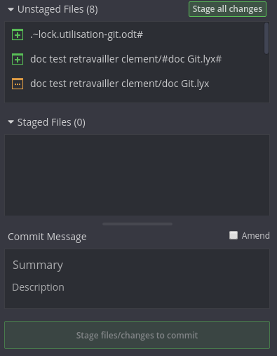This screenshot has height=356, width=277.
Task: Collapse the Staged Files section triangle
Action: pyautogui.click(x=11, y=122)
